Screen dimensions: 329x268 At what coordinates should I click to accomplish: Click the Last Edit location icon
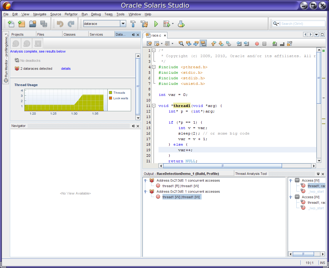click(149, 44)
